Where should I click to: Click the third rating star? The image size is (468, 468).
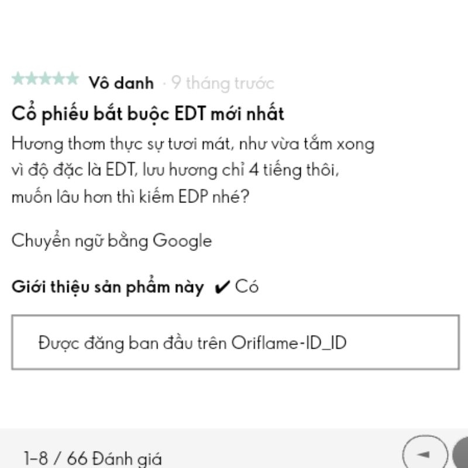pos(45,78)
